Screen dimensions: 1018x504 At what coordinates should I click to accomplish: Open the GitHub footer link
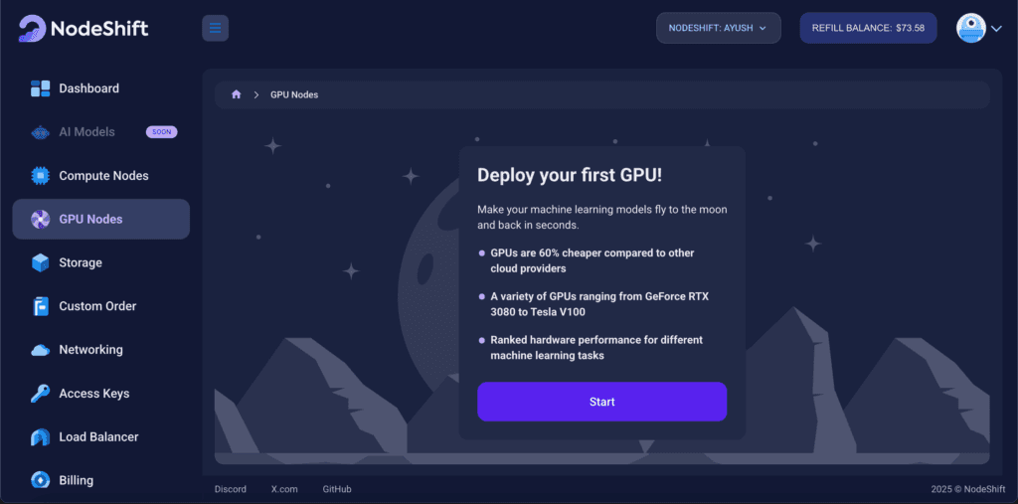[337, 489]
